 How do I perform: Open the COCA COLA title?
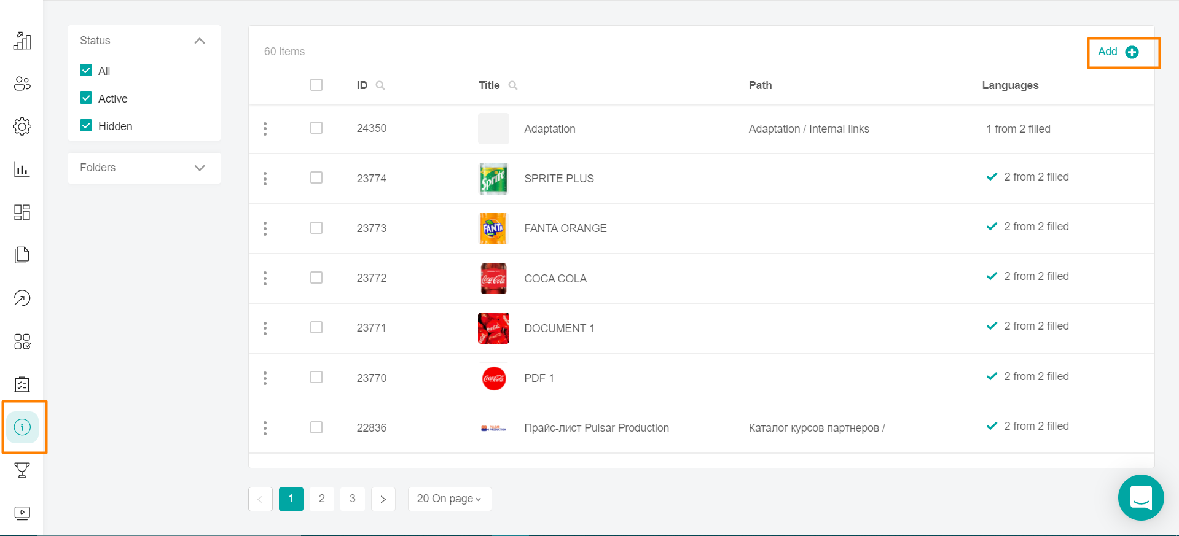[x=555, y=279]
